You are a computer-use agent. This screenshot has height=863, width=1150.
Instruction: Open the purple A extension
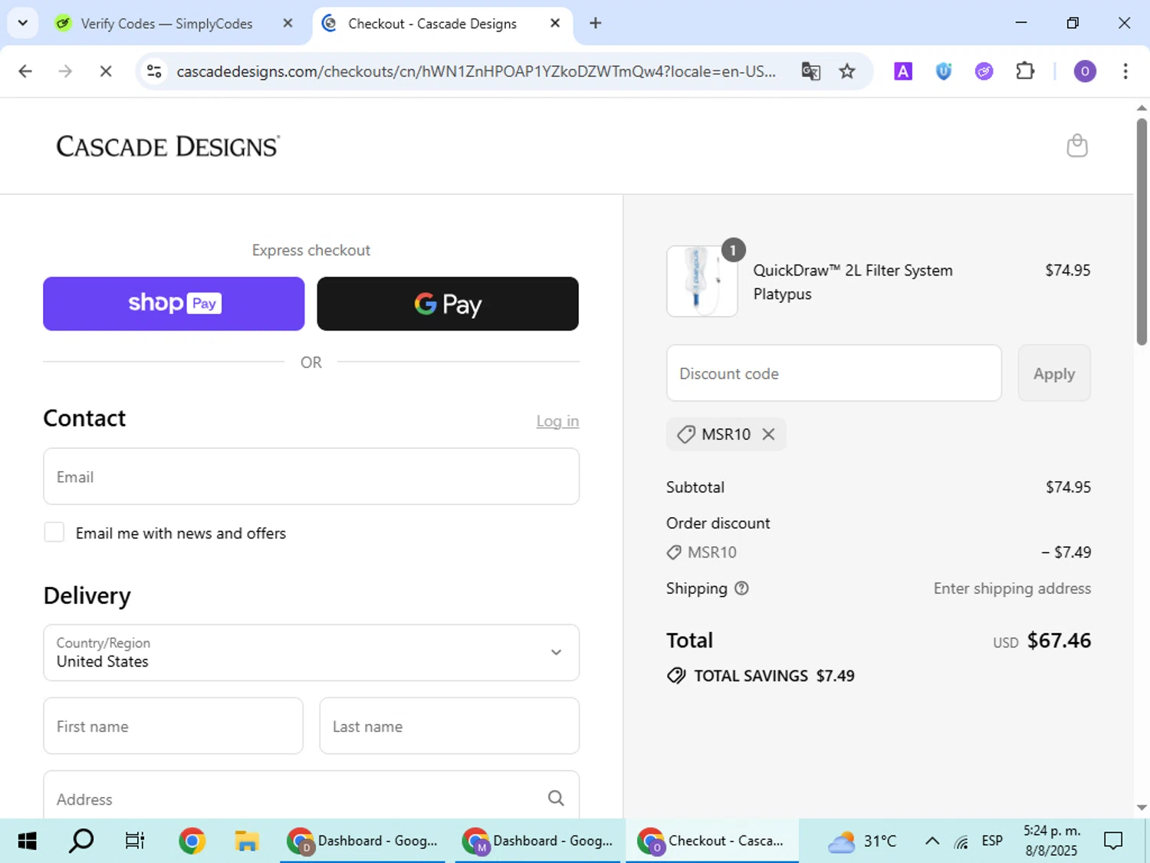coord(903,71)
